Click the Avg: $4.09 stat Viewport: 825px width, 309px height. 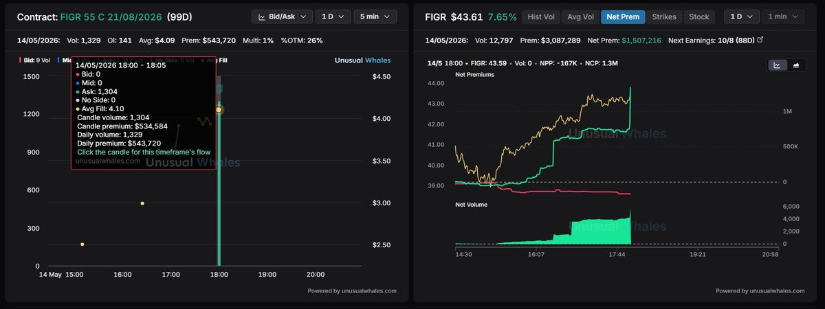point(155,41)
